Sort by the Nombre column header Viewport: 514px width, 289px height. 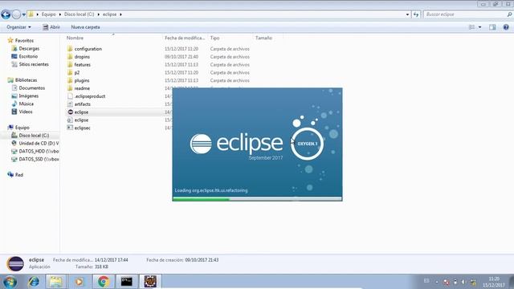click(x=75, y=38)
